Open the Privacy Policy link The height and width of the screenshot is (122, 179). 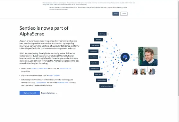coord(83,4)
